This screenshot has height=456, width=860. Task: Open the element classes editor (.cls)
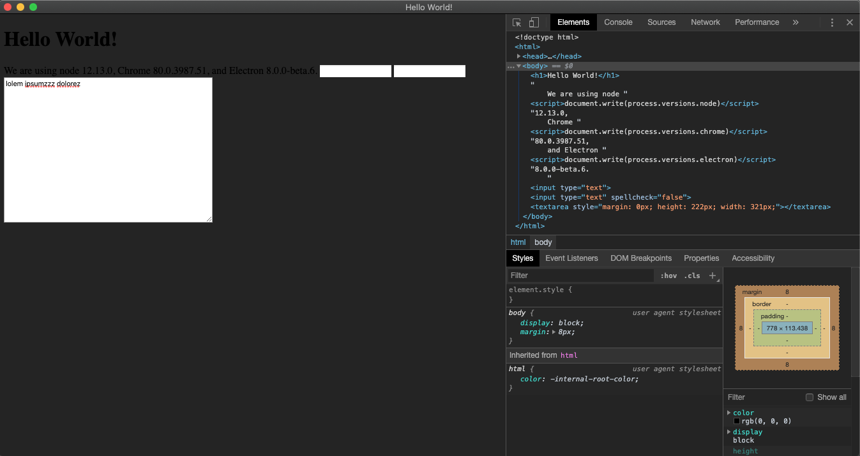(x=692, y=276)
